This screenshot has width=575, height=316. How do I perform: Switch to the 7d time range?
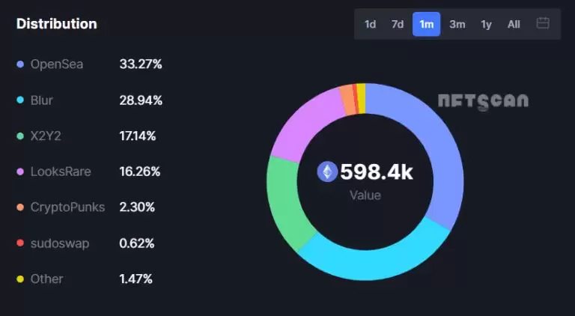[x=398, y=24]
